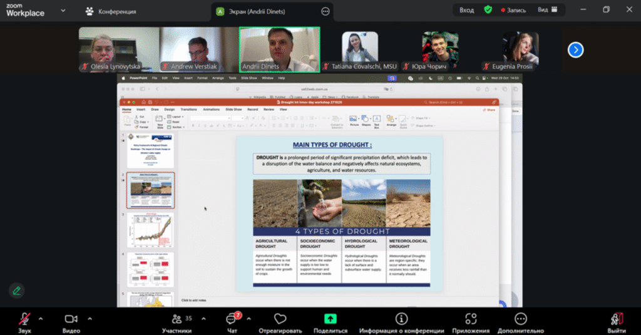The image size is (641, 335).
Task: Click the Дополнительно more options icon
Action: pos(521,319)
